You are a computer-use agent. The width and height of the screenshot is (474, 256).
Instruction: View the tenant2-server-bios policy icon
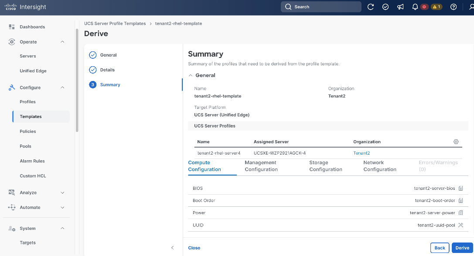point(460,189)
